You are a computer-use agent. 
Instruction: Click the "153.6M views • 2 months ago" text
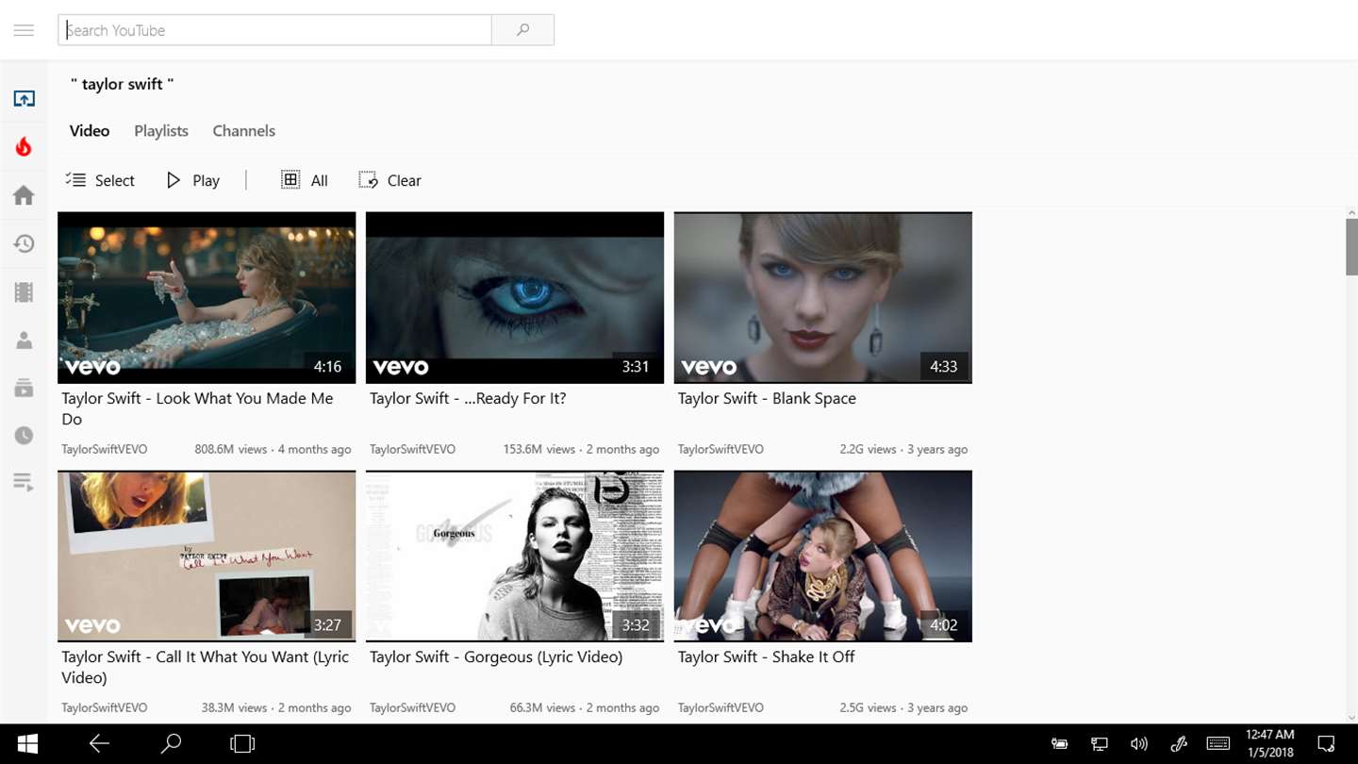click(581, 449)
